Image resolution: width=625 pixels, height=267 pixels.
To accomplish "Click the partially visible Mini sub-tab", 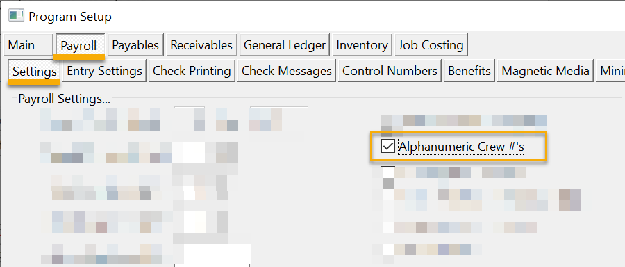I will point(610,71).
